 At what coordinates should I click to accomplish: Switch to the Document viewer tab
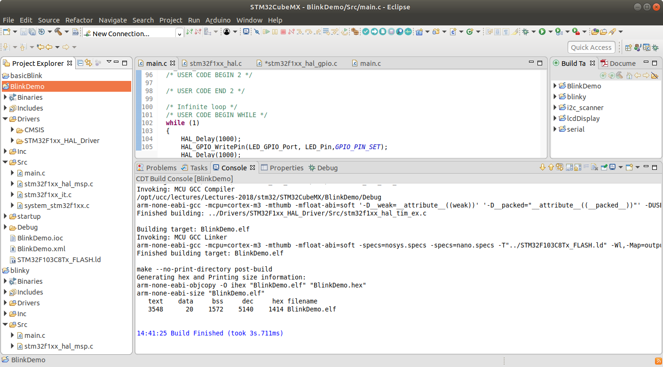click(x=618, y=63)
